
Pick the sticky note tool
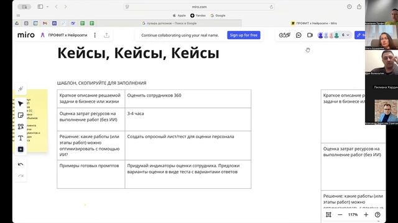[21, 115]
